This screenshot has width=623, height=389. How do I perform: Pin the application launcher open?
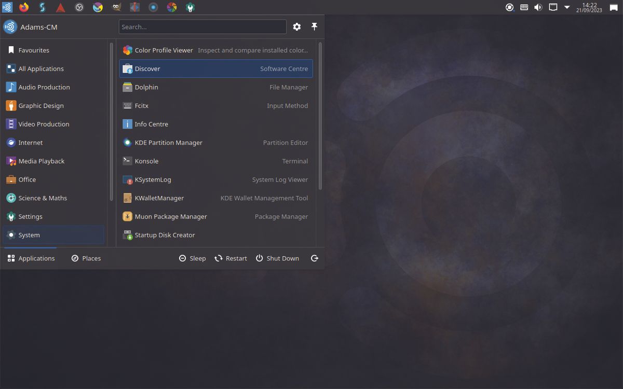coord(314,26)
